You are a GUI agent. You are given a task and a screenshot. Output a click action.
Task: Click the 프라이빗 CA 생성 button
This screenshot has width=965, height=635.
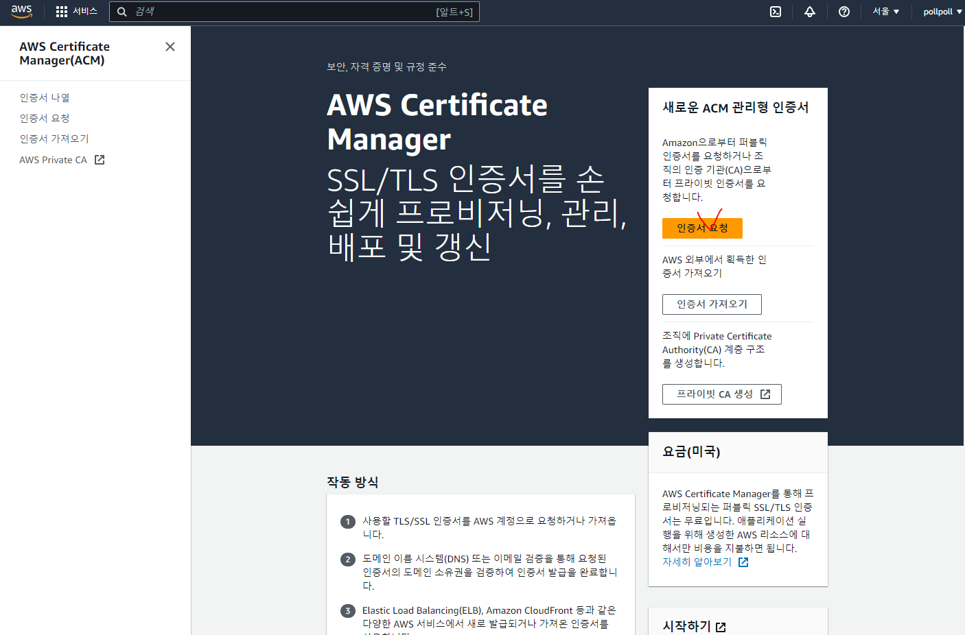pos(721,394)
